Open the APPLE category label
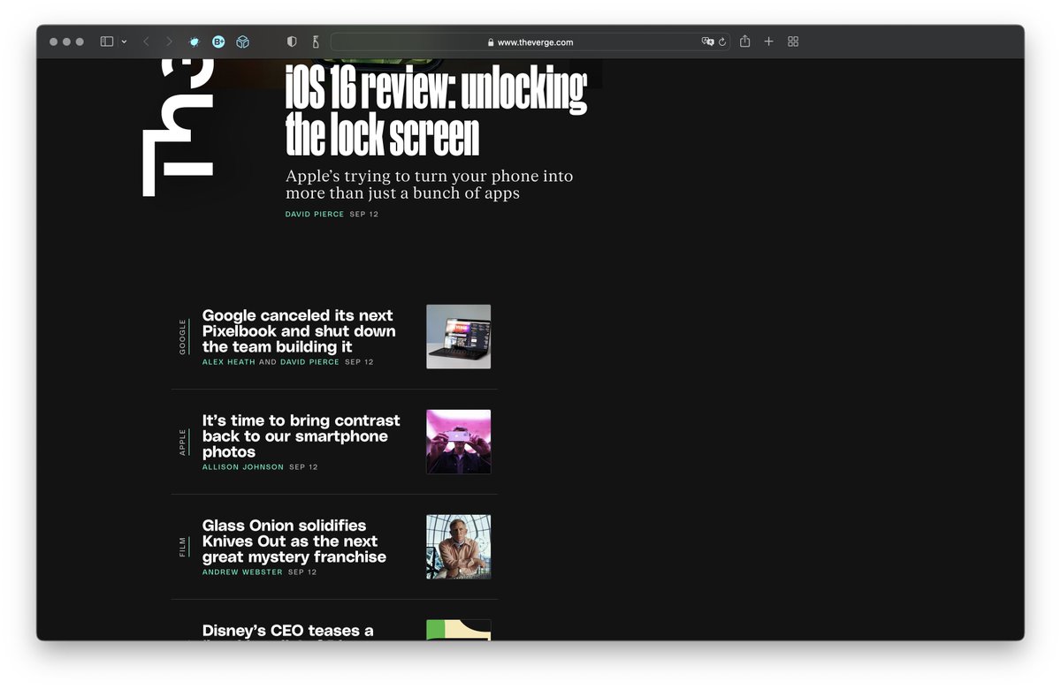Image resolution: width=1061 pixels, height=689 pixels. click(x=183, y=442)
